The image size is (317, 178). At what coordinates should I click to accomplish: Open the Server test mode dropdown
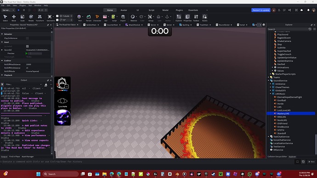[8, 10]
